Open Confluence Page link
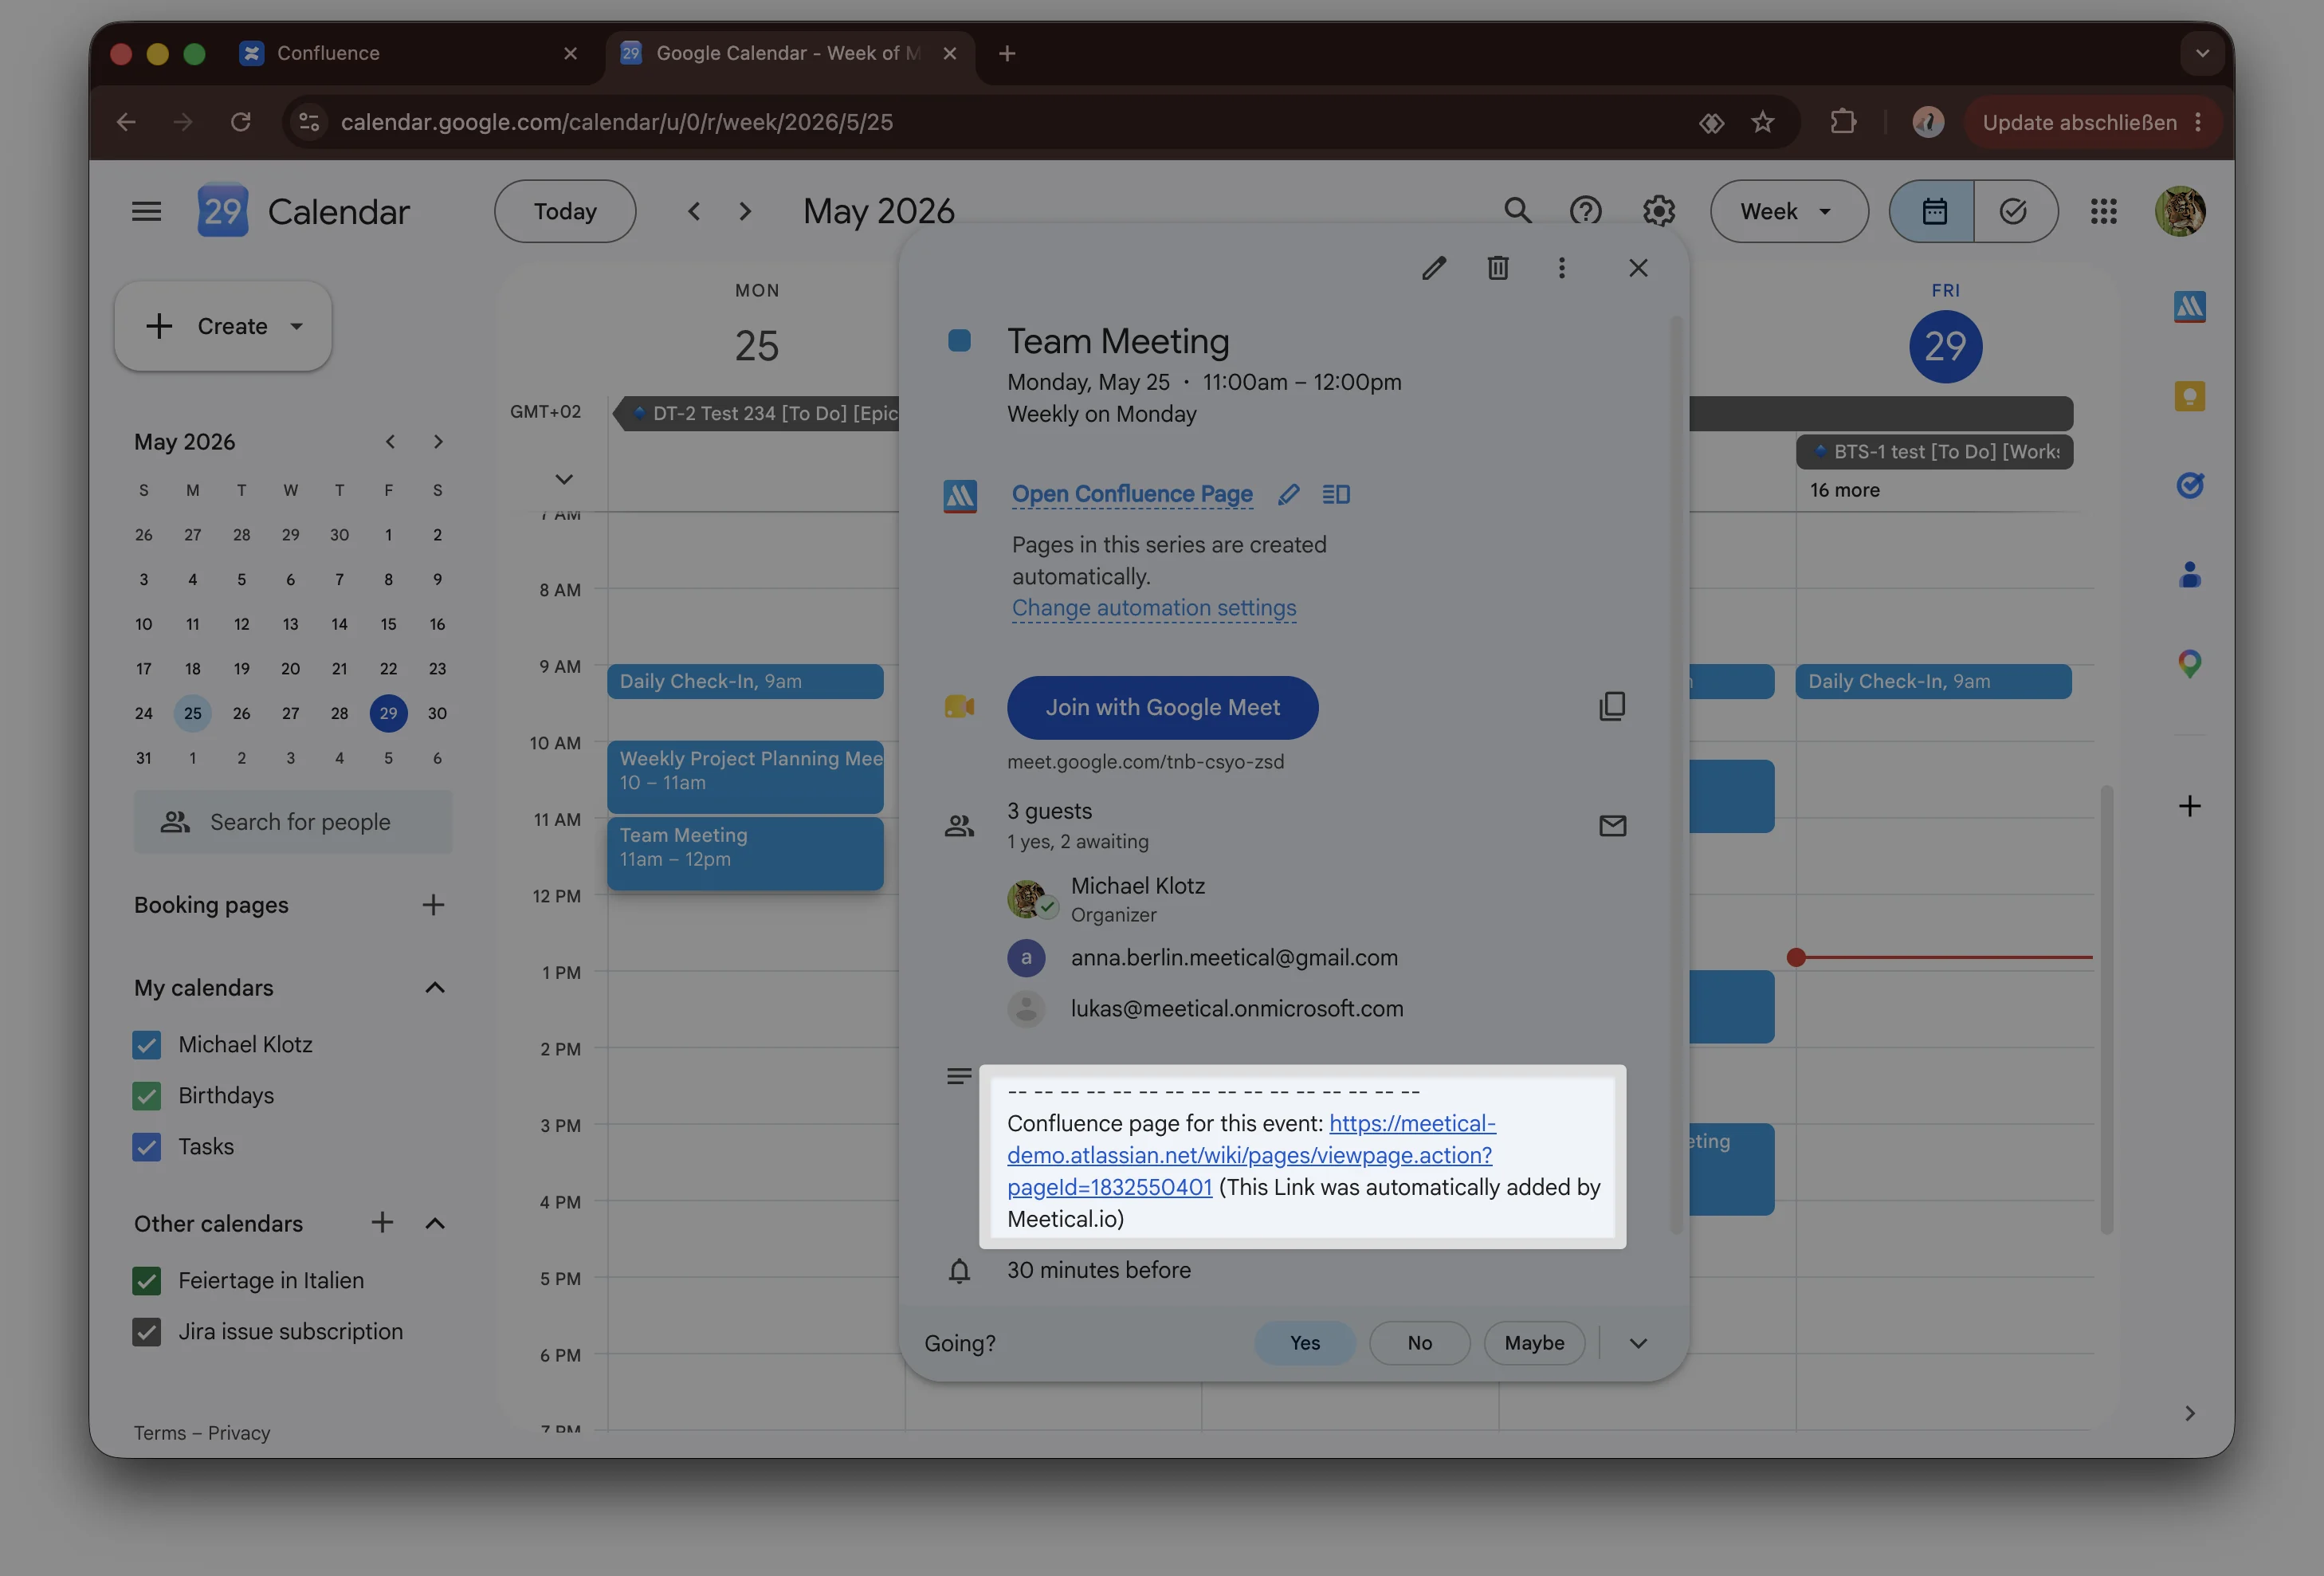 point(1132,494)
